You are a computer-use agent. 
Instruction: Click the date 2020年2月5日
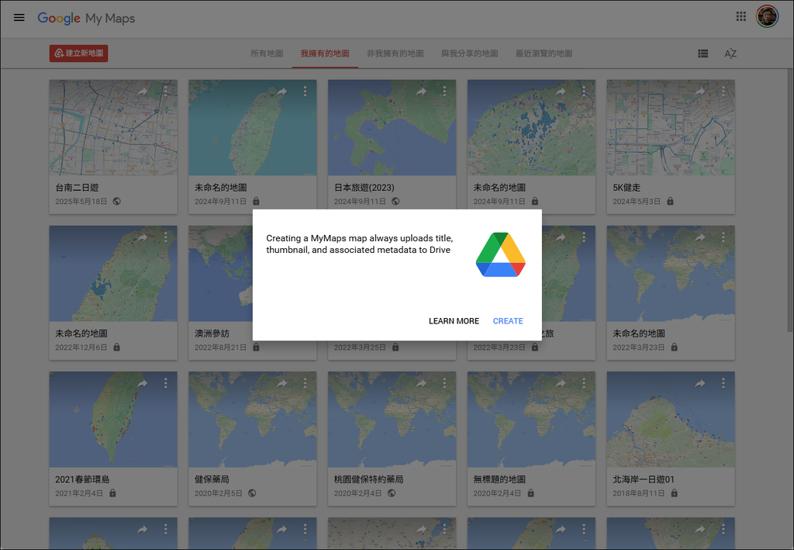tap(218, 493)
